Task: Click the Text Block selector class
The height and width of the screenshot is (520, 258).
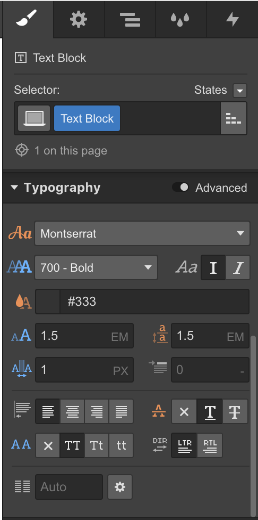Action: pos(87,118)
